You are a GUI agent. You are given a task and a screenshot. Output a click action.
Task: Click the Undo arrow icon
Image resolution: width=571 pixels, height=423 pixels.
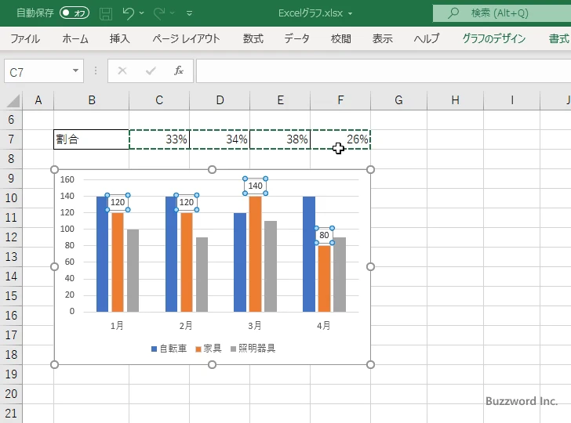pos(129,13)
